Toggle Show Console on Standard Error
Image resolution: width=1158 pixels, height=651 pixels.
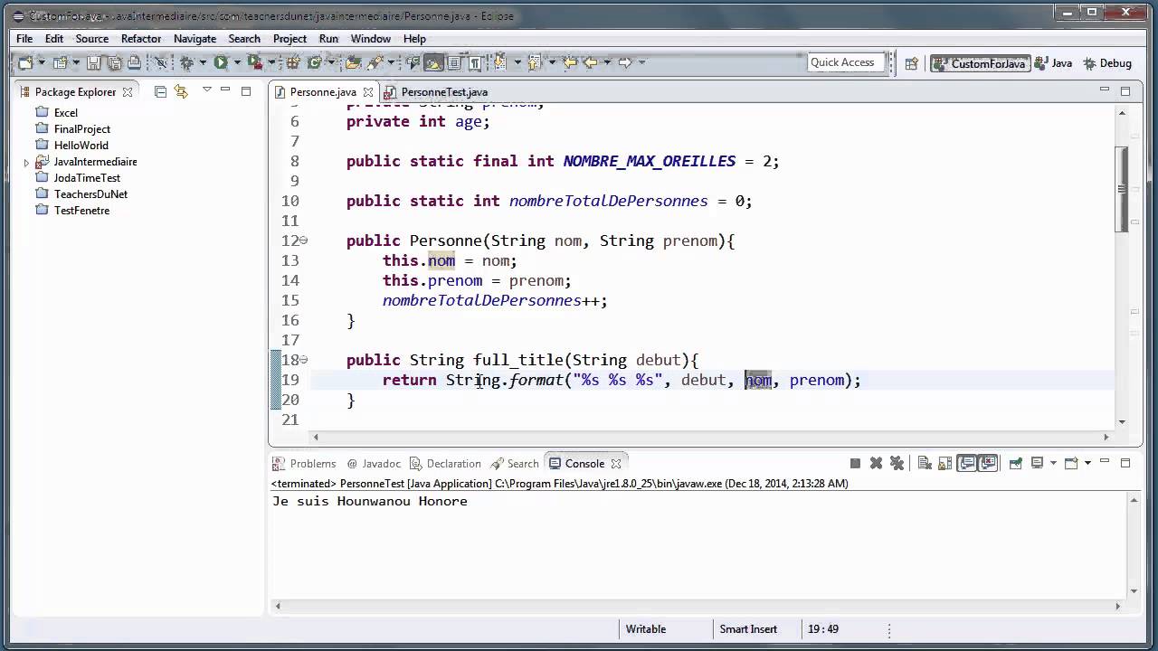pyautogui.click(x=987, y=463)
